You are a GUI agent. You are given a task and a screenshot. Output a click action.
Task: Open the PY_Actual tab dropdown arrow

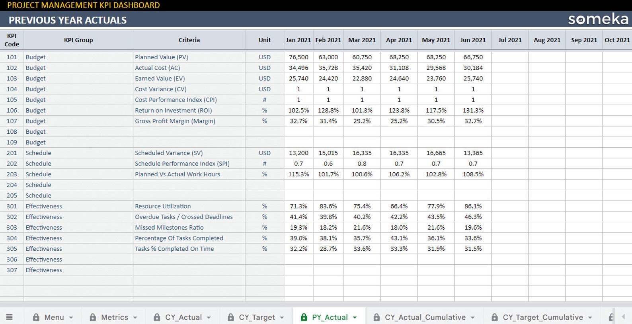355,318
